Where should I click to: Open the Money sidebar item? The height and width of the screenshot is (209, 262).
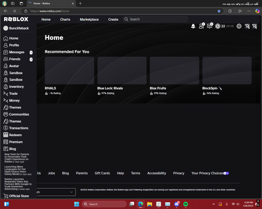coord(12,100)
